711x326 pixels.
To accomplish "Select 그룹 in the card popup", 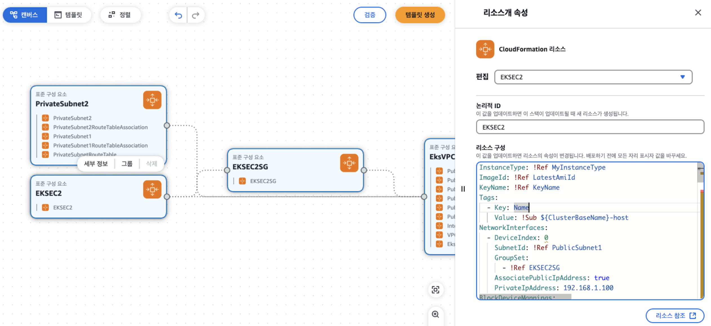I will coord(127,164).
